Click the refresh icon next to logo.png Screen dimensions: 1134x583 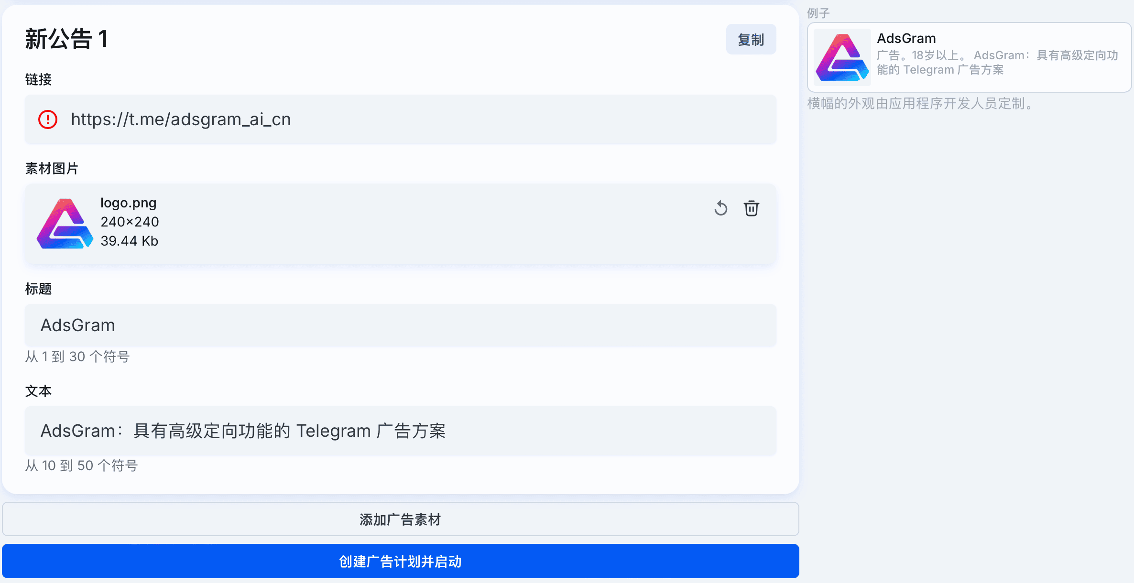(721, 208)
